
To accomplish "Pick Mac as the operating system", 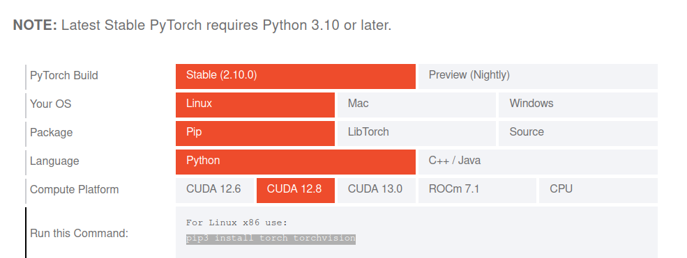I will [416, 105].
